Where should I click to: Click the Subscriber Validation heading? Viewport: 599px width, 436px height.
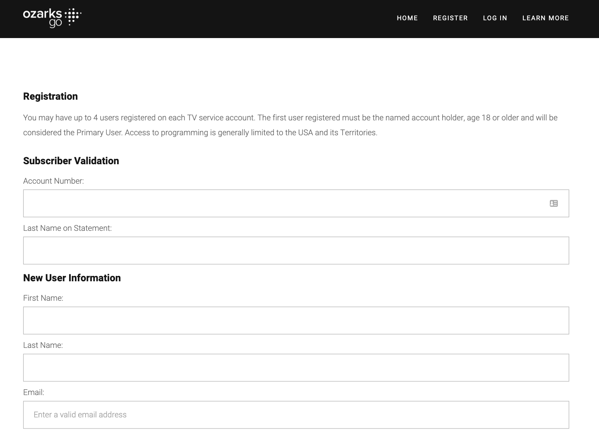pos(71,161)
